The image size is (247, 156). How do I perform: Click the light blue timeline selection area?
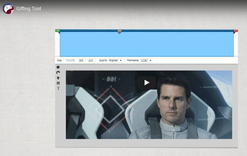point(147,45)
